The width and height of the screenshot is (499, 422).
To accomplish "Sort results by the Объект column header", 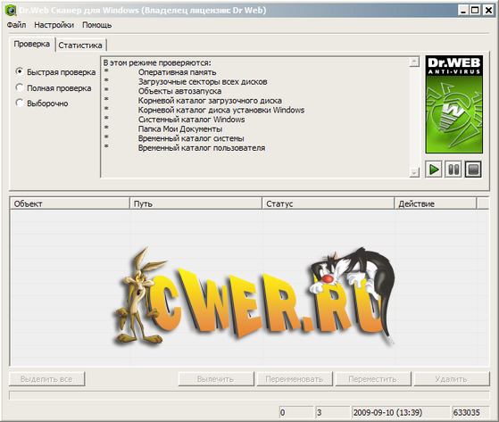I will (x=70, y=203).
